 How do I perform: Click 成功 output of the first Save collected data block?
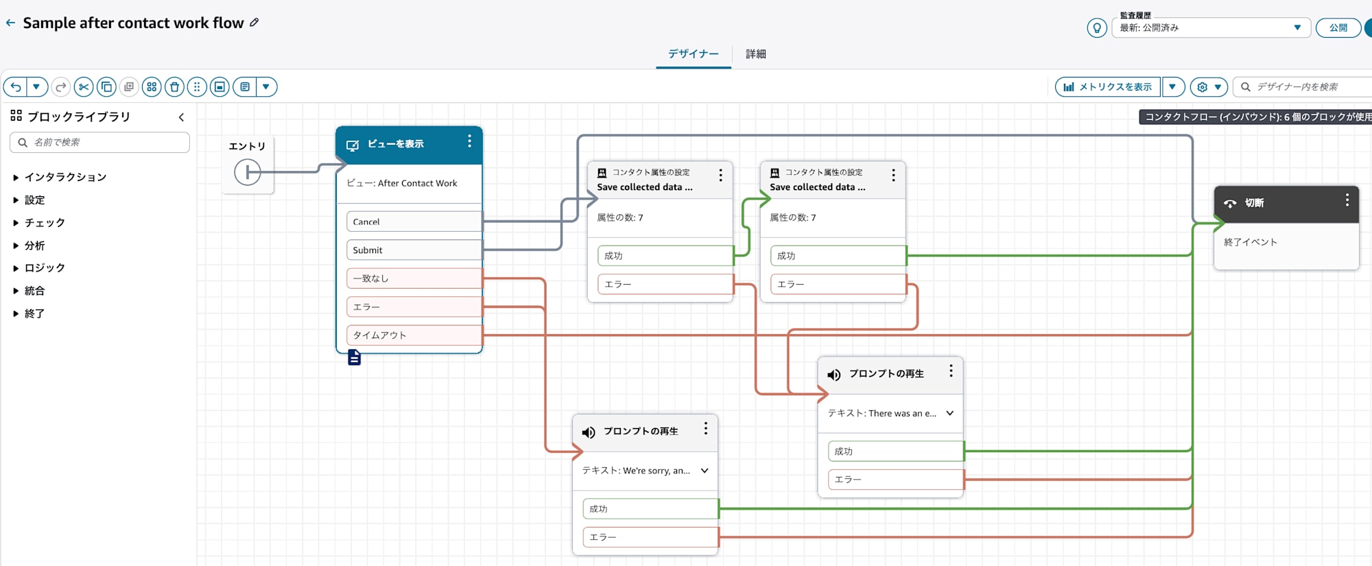tap(665, 255)
